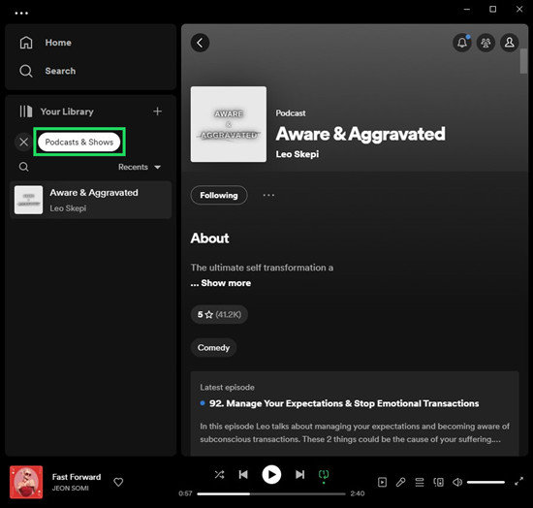This screenshot has height=508, width=533.
Task: Open more options for the podcast
Action: (x=268, y=195)
